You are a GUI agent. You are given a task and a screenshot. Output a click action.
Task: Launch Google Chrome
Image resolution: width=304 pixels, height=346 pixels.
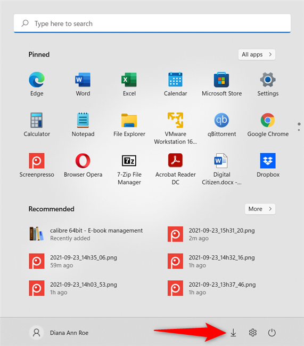click(x=268, y=124)
